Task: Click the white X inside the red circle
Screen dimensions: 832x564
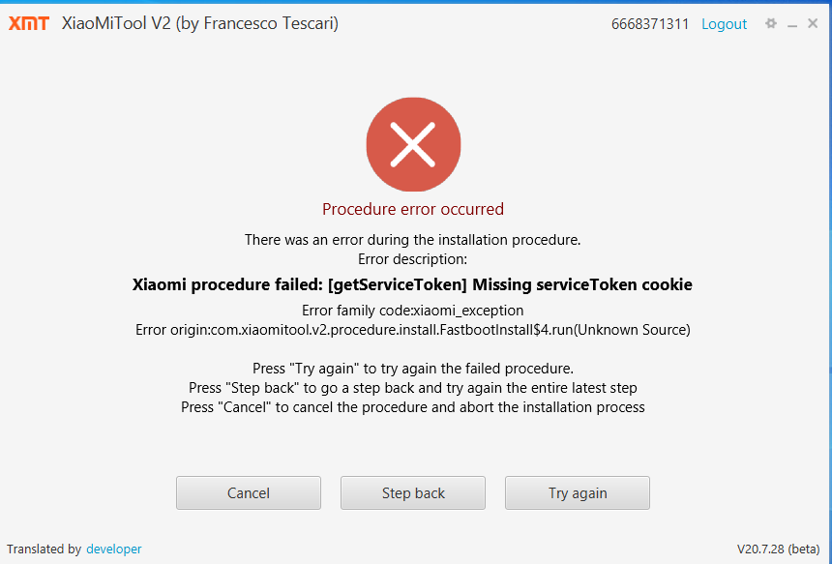Action: point(413,144)
